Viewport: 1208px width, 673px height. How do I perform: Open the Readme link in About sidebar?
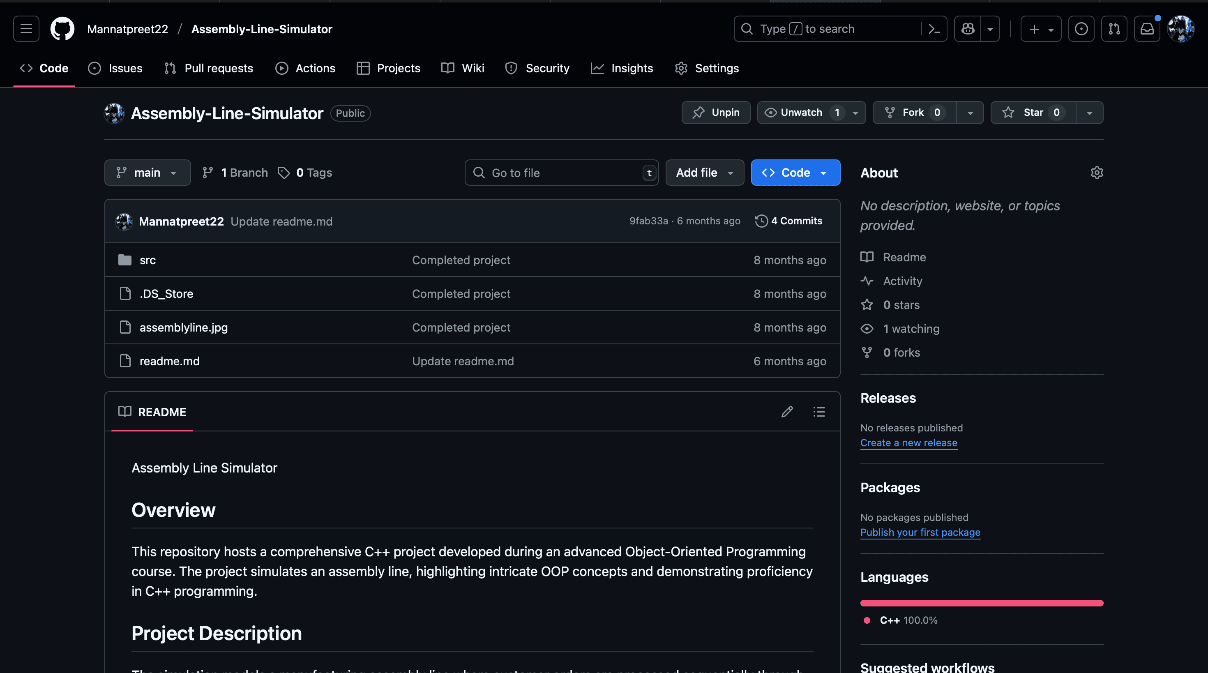point(893,257)
